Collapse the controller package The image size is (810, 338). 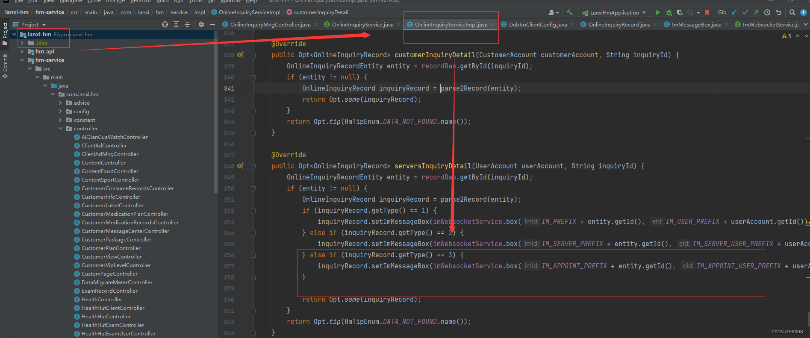point(60,128)
